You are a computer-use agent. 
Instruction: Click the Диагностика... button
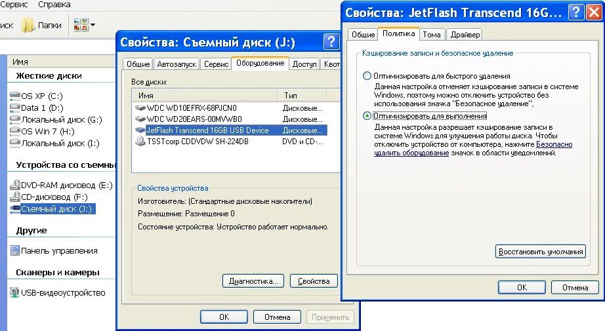[x=253, y=281]
